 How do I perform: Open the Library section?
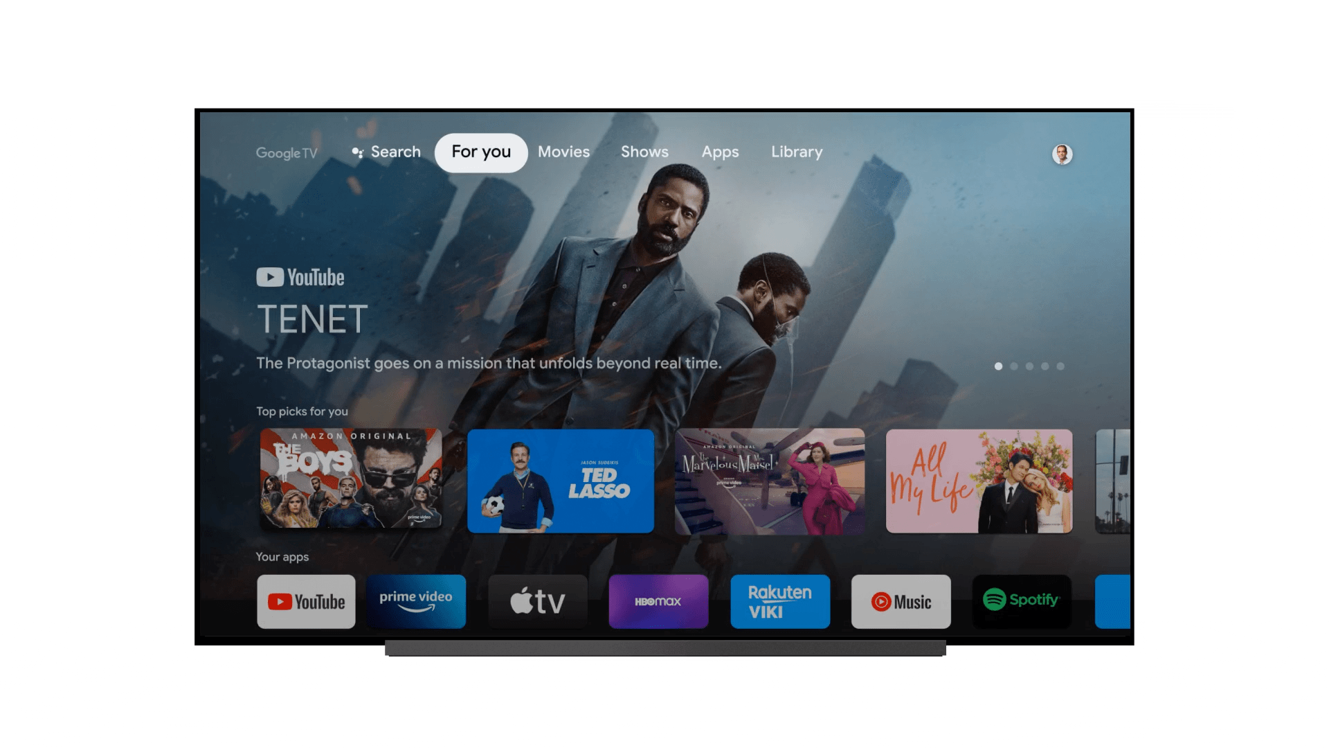tap(795, 152)
